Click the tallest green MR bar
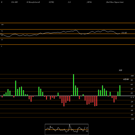Image resolution: width=135 pixels, height=135 pixels. coord(73,85)
